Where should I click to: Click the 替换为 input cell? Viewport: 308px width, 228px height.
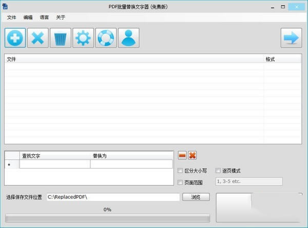(x=131, y=164)
